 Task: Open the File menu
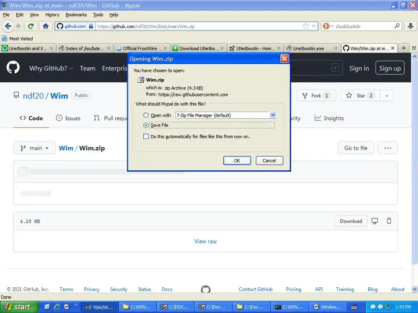click(6, 15)
